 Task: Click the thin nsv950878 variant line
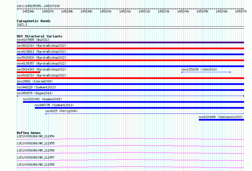coord(131,96)
